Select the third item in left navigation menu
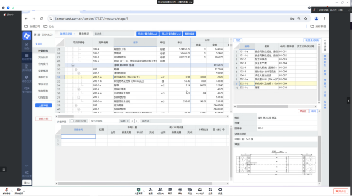The width and height of the screenshot is (352, 196). [x=43, y=64]
